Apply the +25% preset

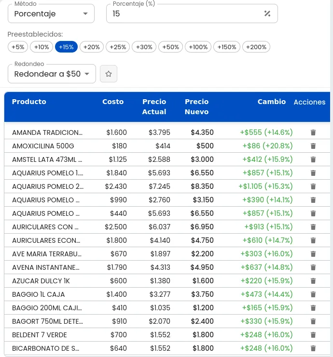[118, 47]
